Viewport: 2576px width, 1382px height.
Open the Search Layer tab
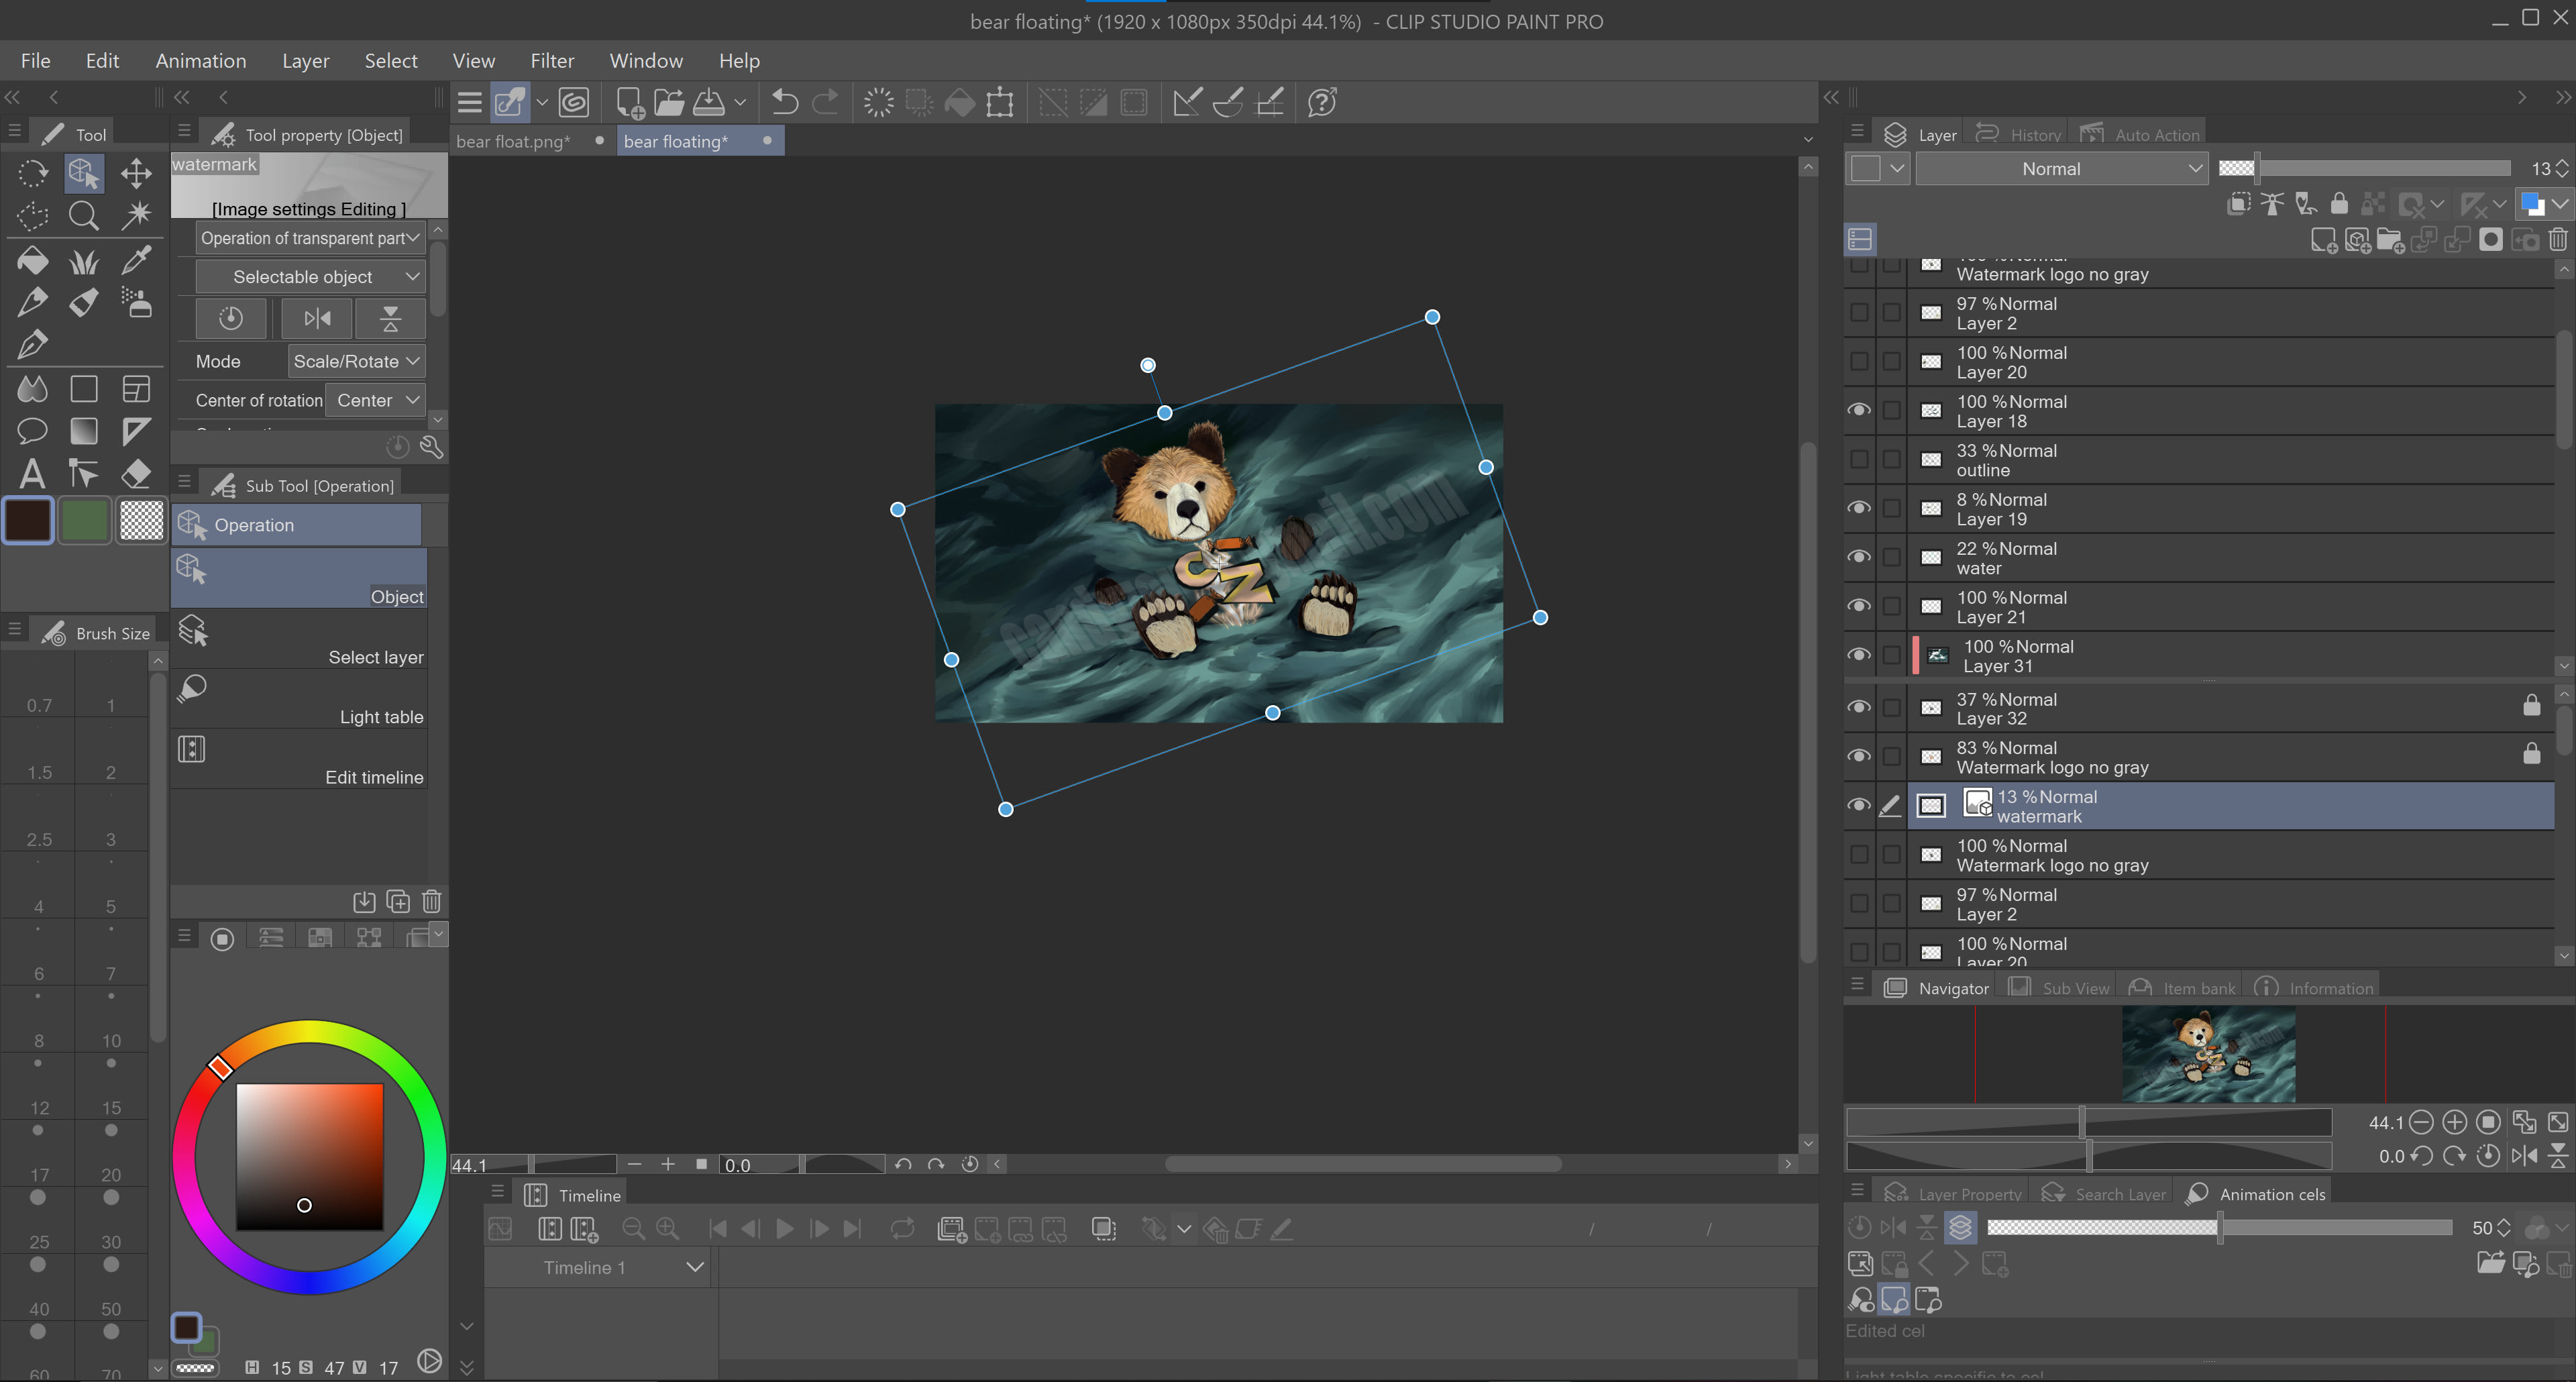click(2104, 1194)
